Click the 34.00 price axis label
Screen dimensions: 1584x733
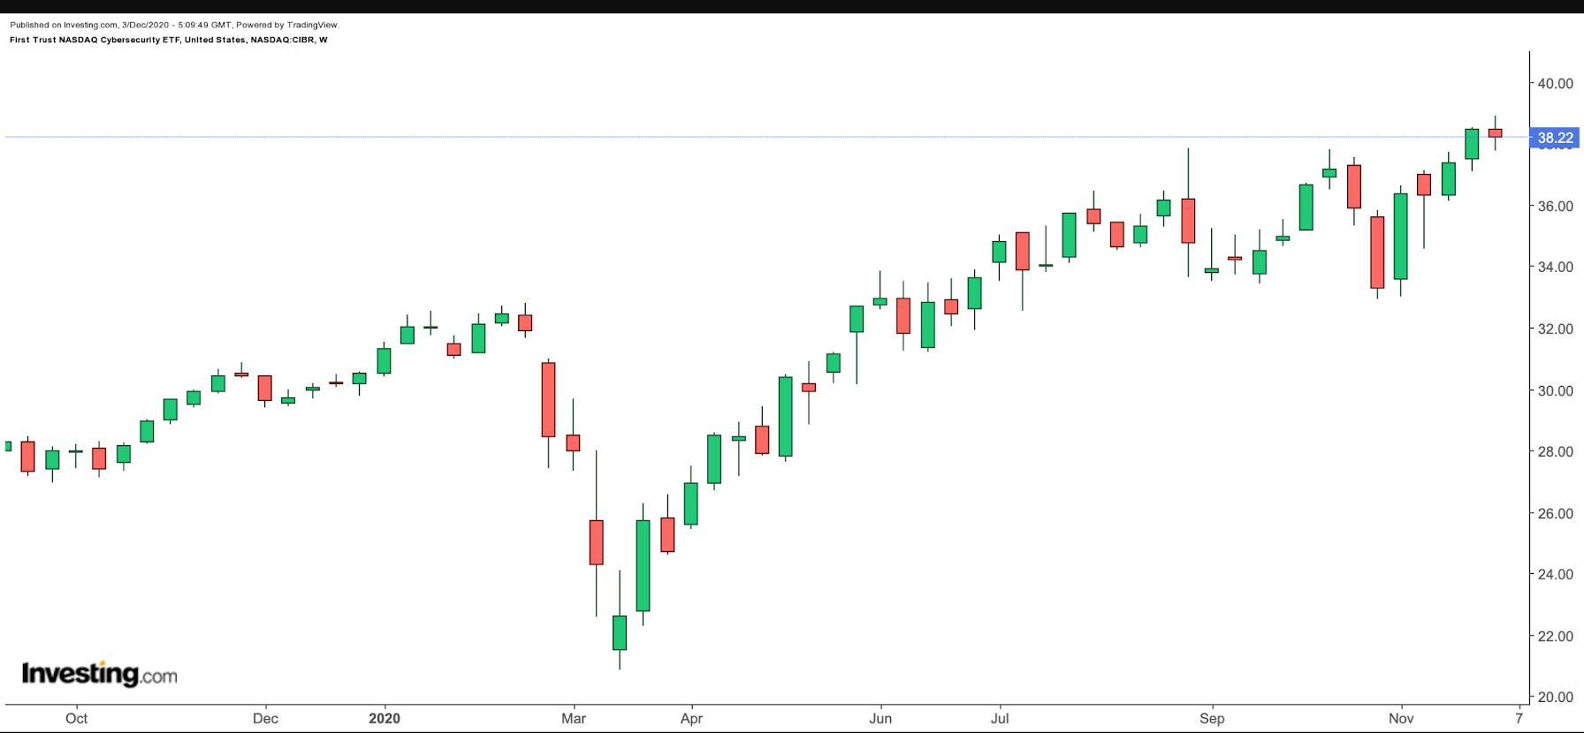pyautogui.click(x=1555, y=268)
